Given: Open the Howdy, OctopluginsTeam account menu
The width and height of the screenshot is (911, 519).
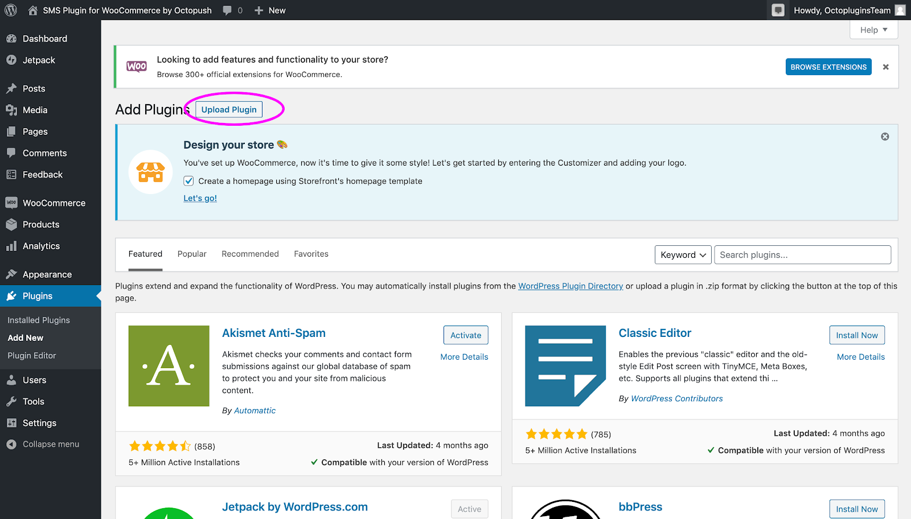Looking at the screenshot, I should pyautogui.click(x=849, y=10).
